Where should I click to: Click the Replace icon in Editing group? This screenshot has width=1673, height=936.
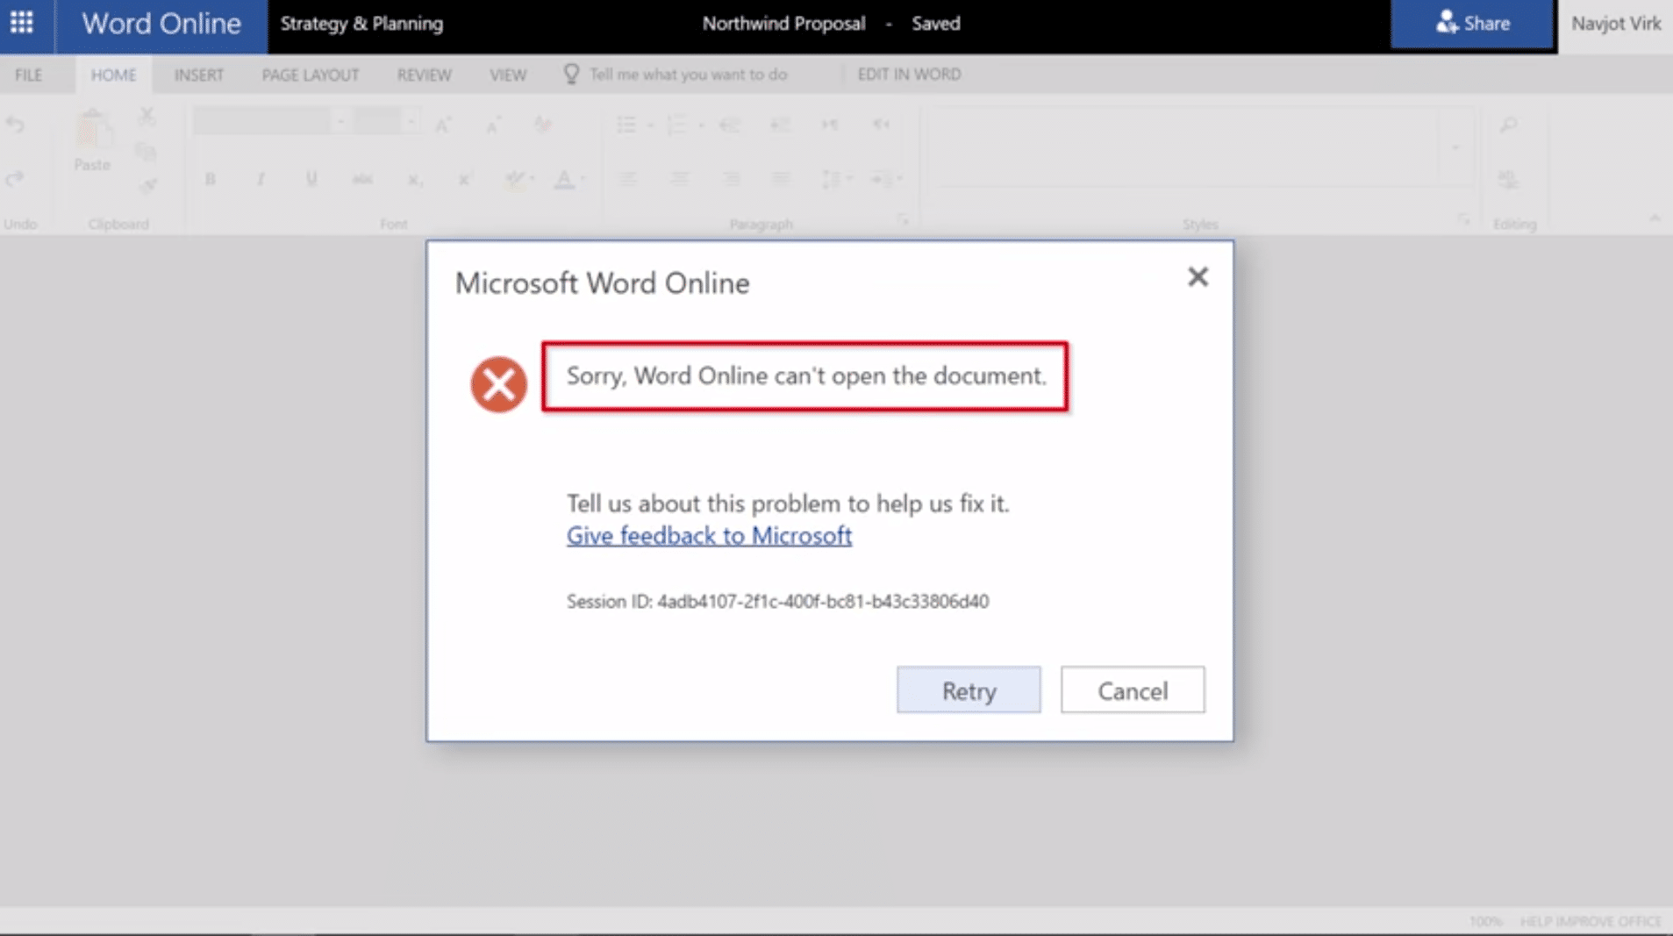point(1508,179)
